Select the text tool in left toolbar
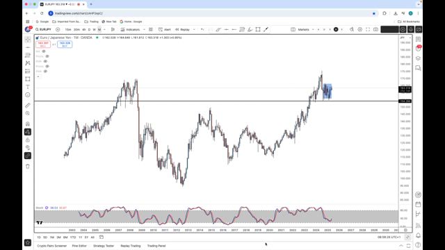This screenshot has height=250, width=445. pyautogui.click(x=28, y=87)
